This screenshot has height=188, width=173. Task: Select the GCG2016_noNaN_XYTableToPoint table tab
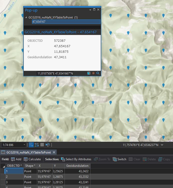pos(28,152)
